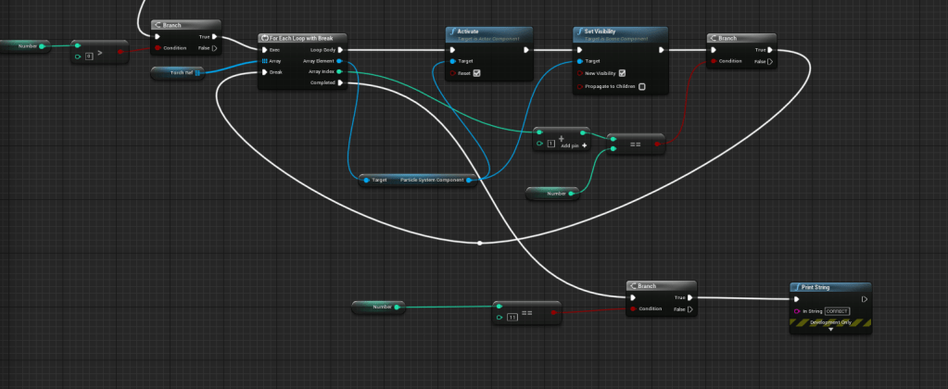
Task: Enable the Propagate to Children checkbox
Action: pyautogui.click(x=641, y=87)
